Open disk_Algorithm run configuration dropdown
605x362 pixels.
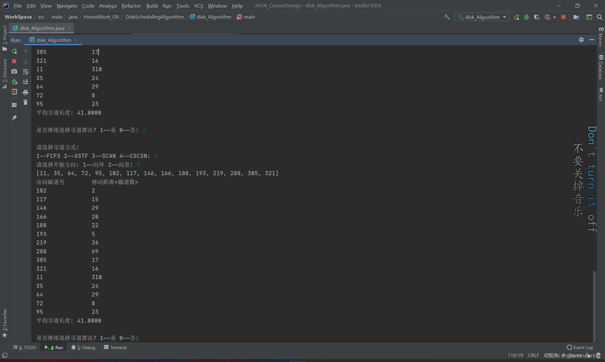(x=482, y=17)
